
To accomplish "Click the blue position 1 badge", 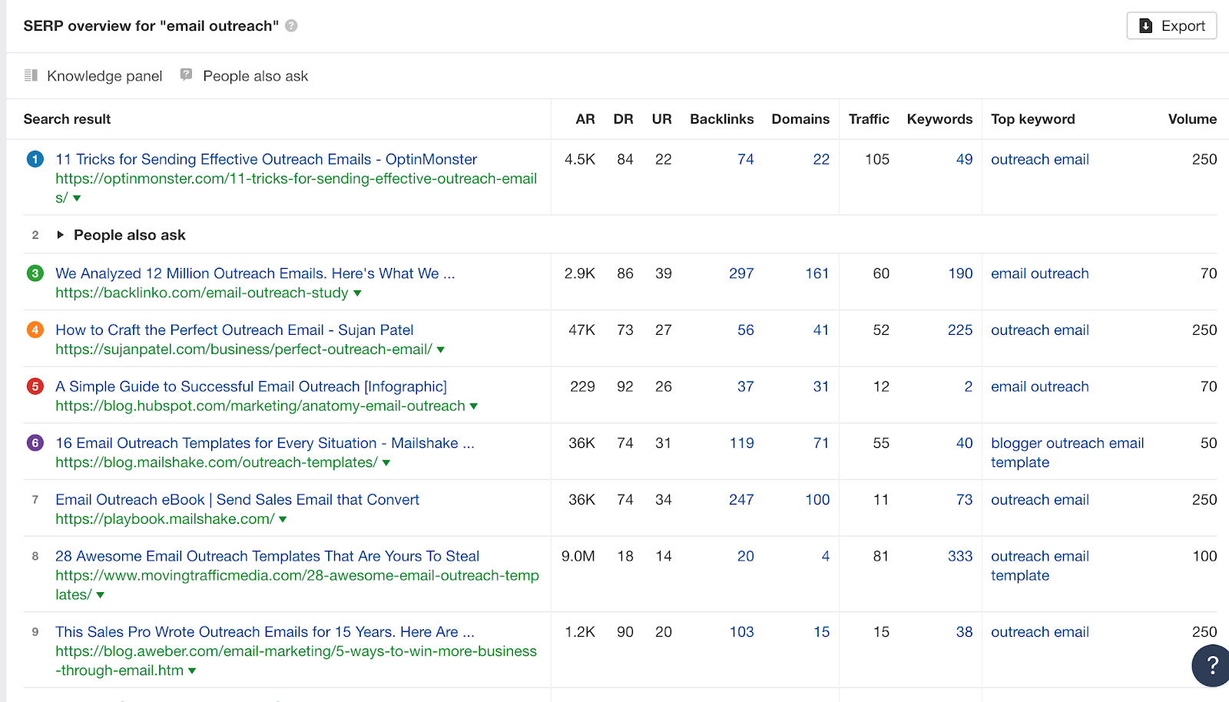I will pos(35,159).
